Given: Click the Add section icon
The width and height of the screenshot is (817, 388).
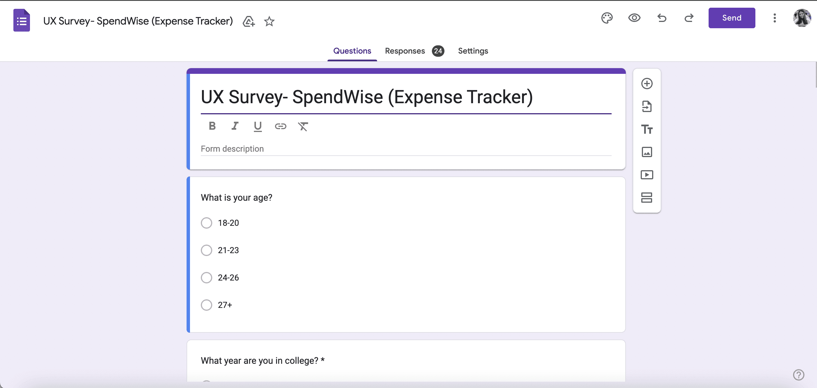Looking at the screenshot, I should (x=647, y=198).
